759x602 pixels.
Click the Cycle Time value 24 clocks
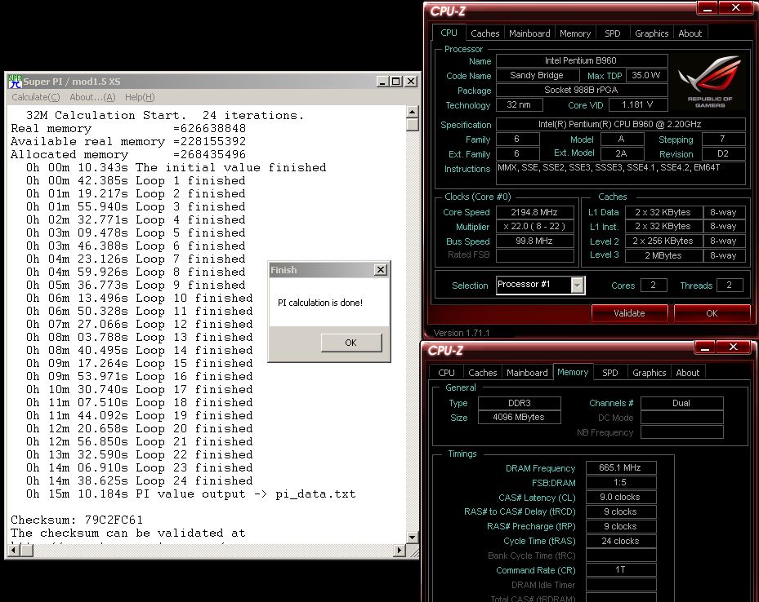[621, 541]
